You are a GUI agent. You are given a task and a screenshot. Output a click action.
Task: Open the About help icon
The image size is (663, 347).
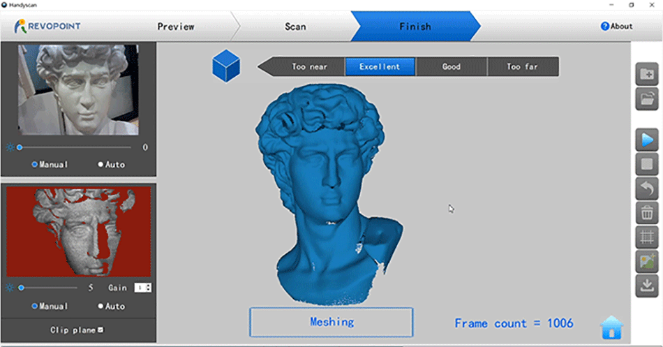[x=604, y=27]
